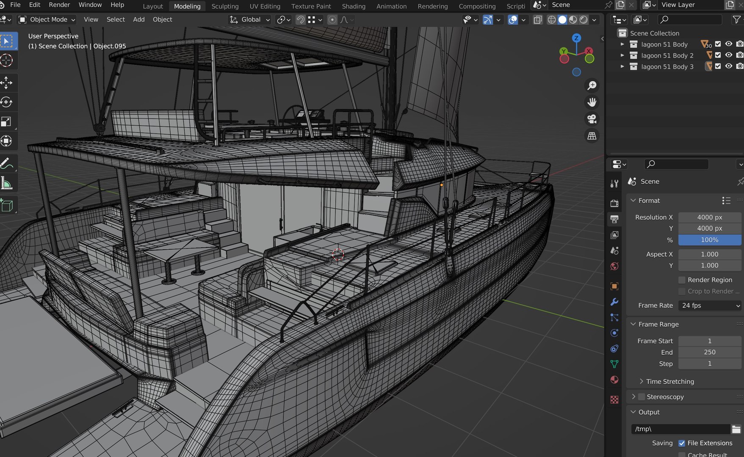Click the zoom magnifier in the viewport
Image resolution: width=744 pixels, height=457 pixels.
[x=592, y=85]
